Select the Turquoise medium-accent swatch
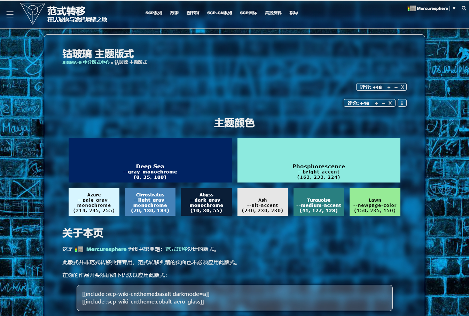 [x=319, y=202]
